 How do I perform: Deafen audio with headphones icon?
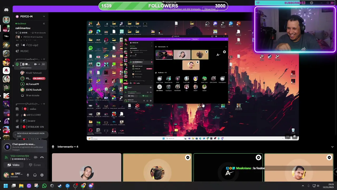pos(35,175)
